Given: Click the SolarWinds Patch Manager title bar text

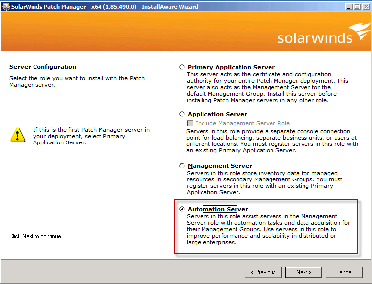Looking at the screenshot, I should (x=104, y=7).
